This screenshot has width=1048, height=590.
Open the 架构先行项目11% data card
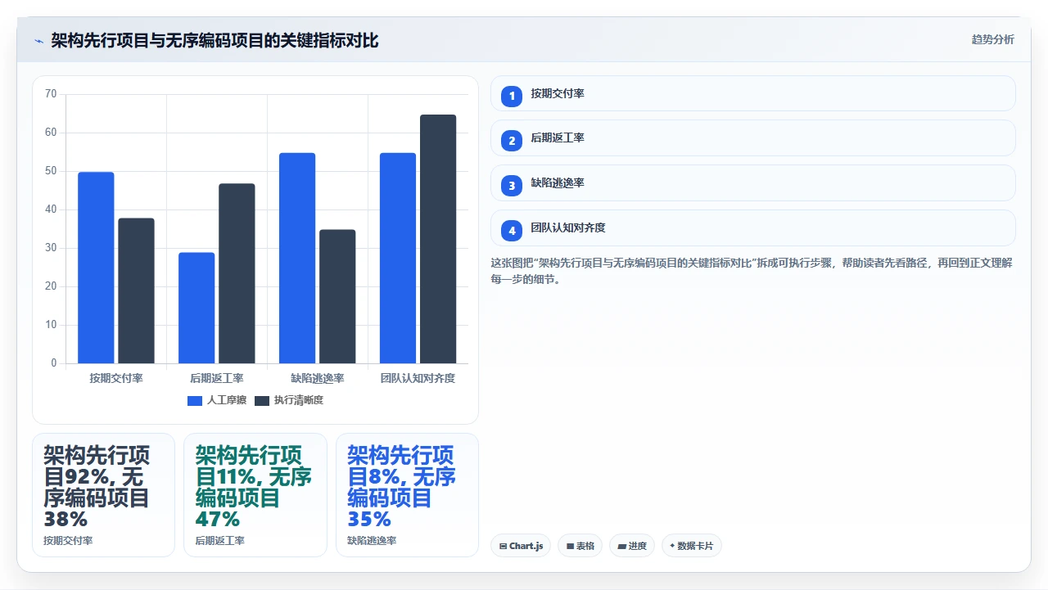click(x=255, y=495)
